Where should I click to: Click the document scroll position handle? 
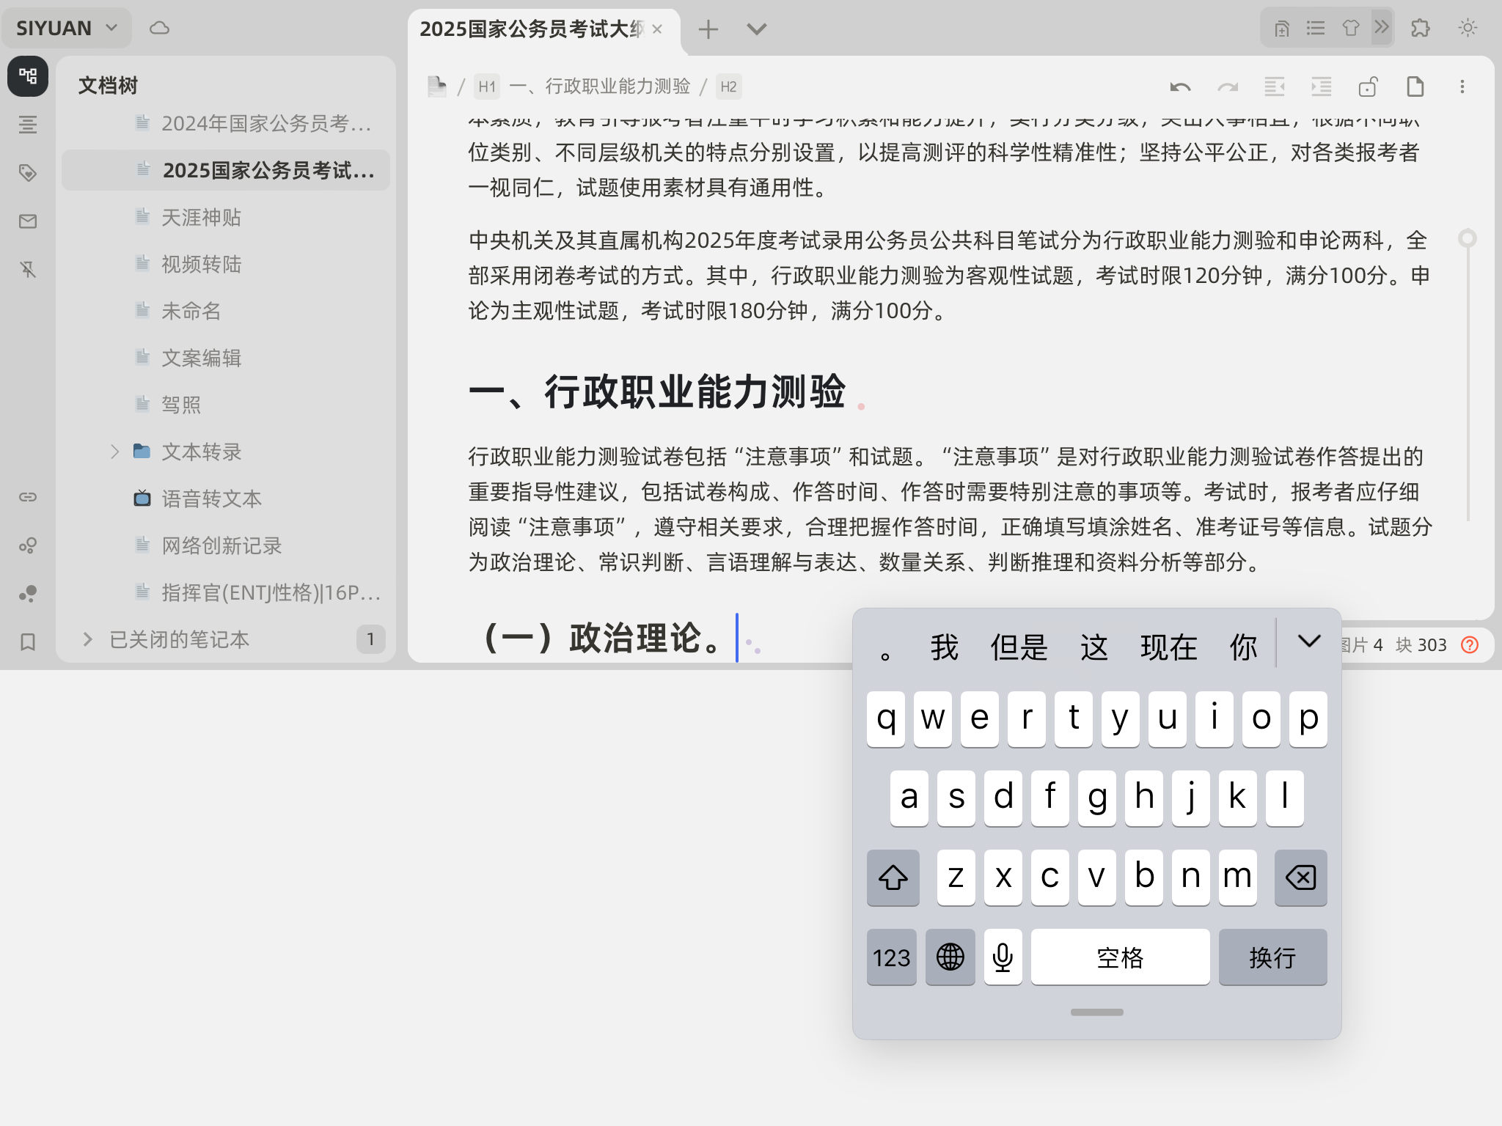(1467, 238)
